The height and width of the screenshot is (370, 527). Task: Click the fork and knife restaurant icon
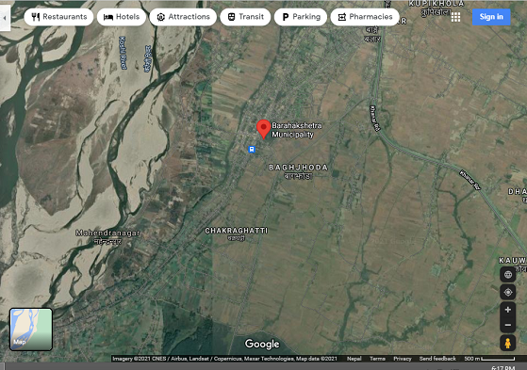[36, 17]
